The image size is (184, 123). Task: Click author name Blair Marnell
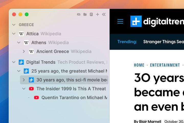click(x=150, y=121)
